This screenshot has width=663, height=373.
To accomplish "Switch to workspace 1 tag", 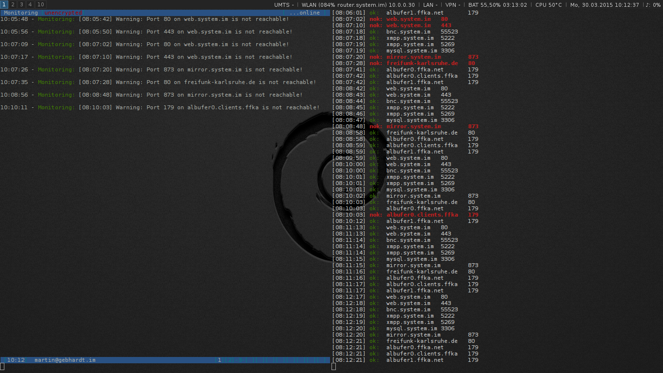I will [4, 4].
